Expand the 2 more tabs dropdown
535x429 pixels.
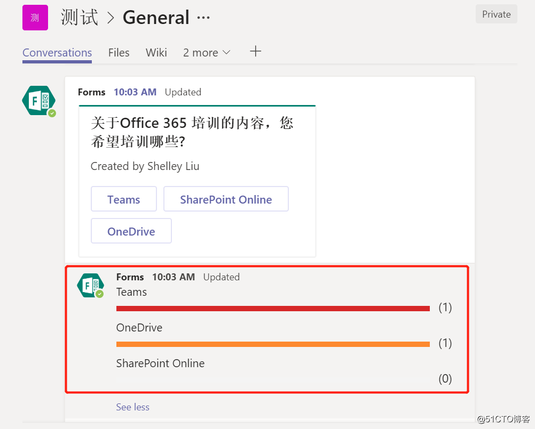[x=207, y=53]
